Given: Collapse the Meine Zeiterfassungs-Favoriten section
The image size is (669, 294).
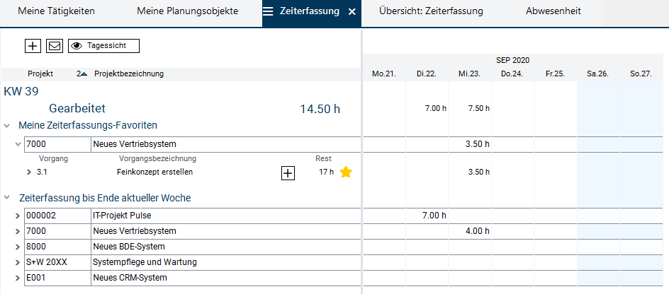Looking at the screenshot, I should 7,126.
